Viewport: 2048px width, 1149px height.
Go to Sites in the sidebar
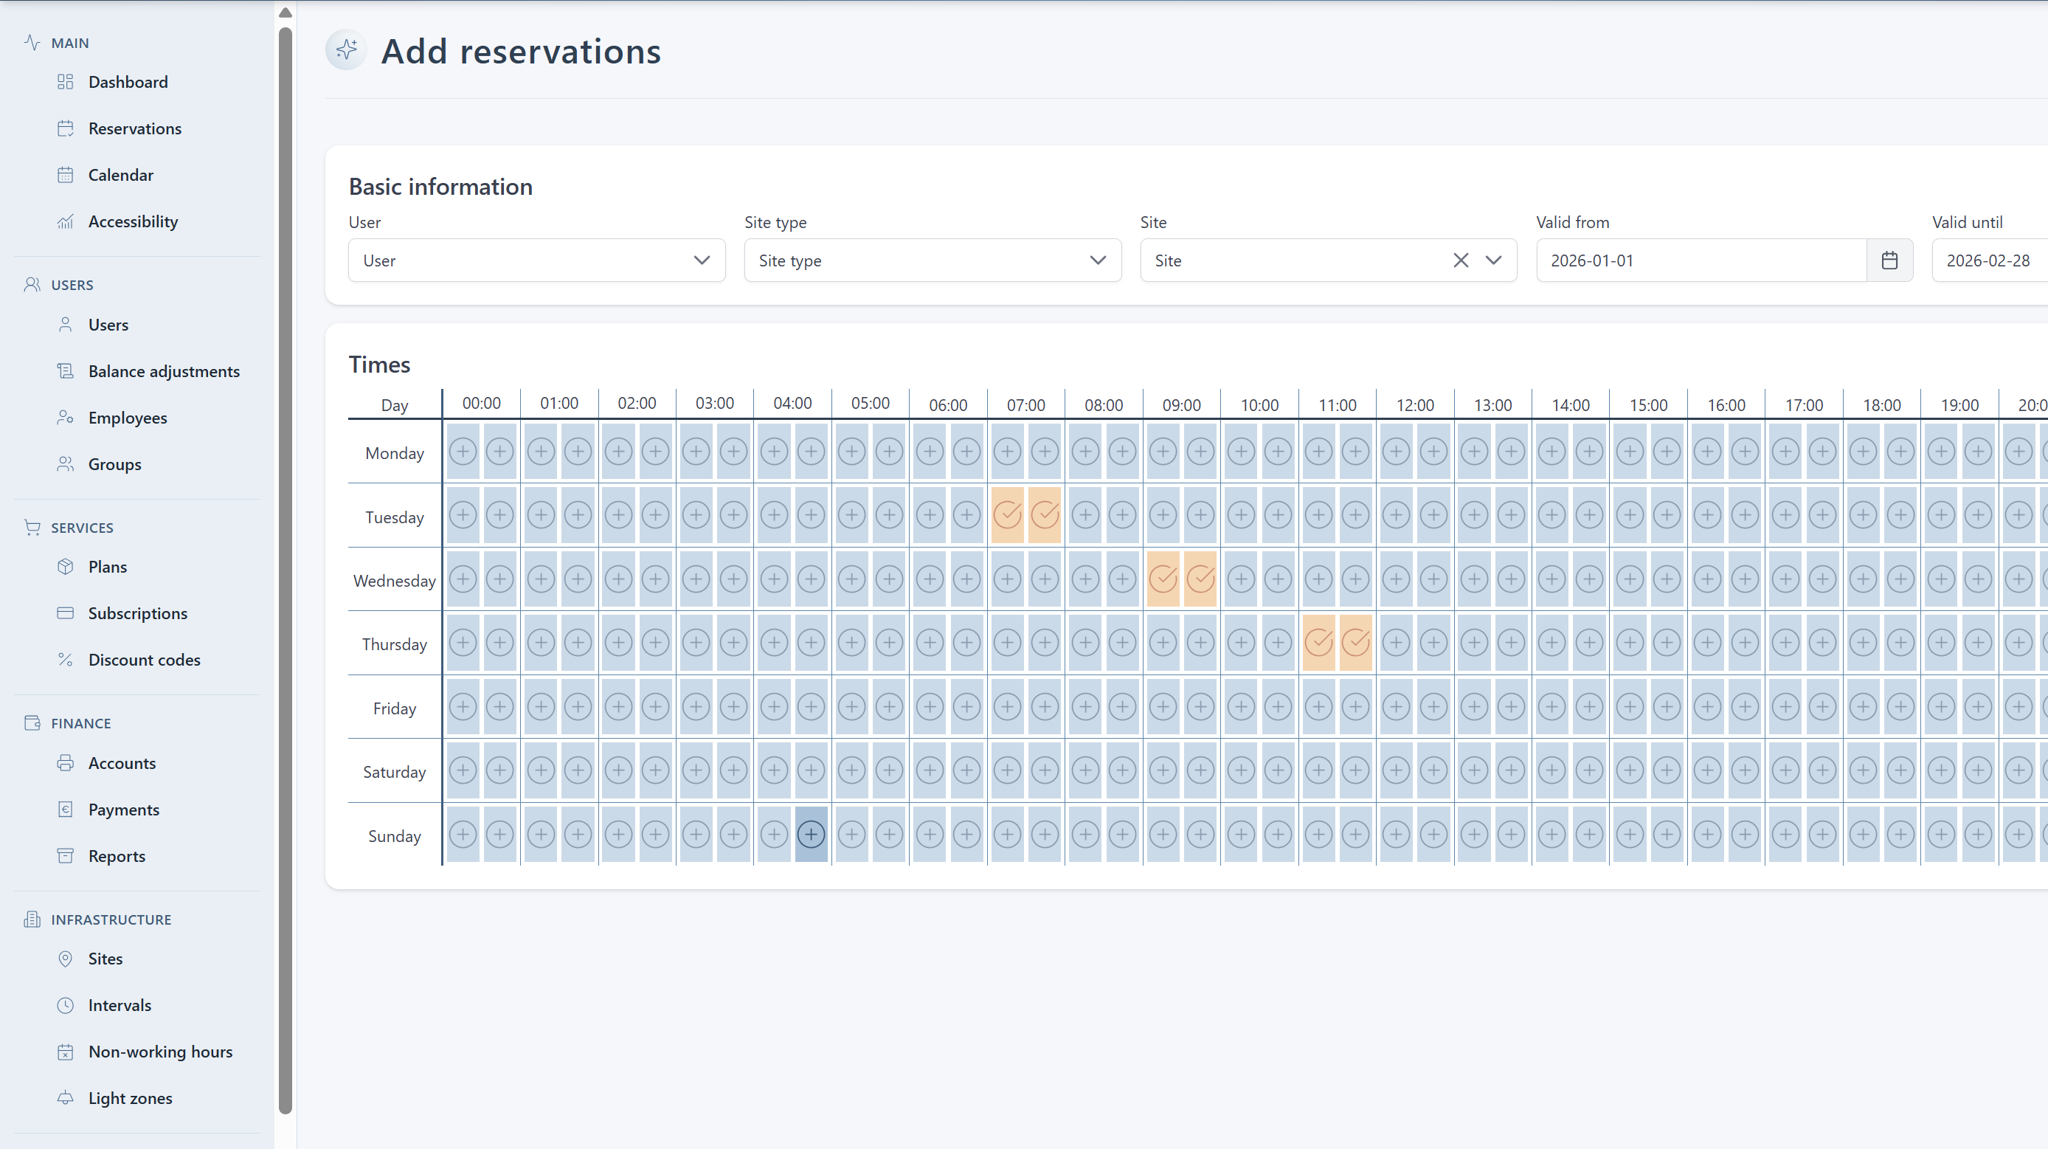pos(105,959)
